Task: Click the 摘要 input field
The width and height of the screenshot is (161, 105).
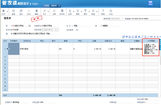Action: [x=36, y=34]
